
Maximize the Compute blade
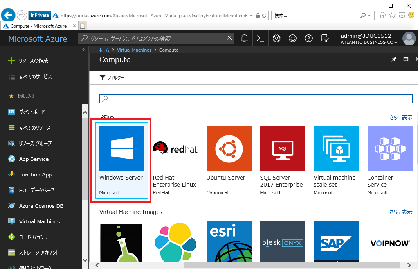coord(406,59)
